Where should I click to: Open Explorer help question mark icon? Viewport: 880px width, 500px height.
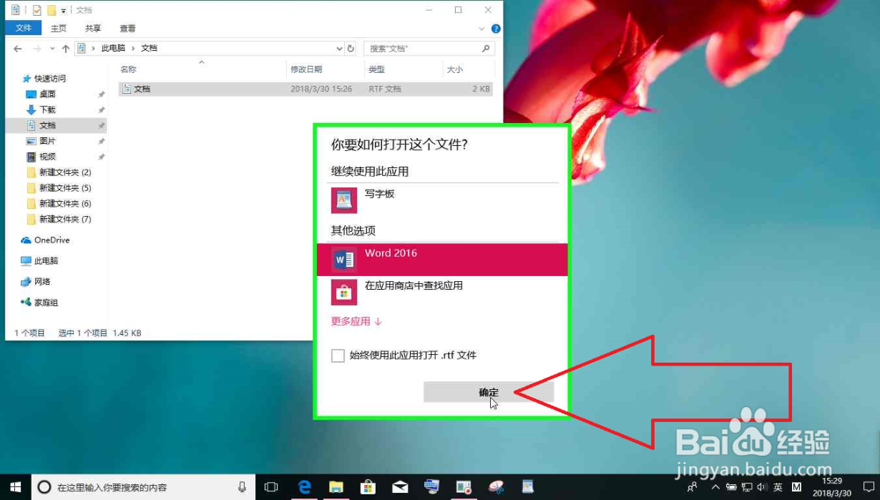tap(495, 29)
